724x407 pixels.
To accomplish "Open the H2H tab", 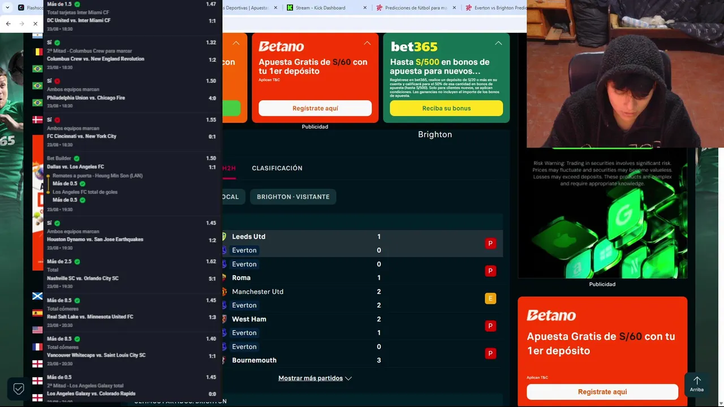I will (229, 168).
